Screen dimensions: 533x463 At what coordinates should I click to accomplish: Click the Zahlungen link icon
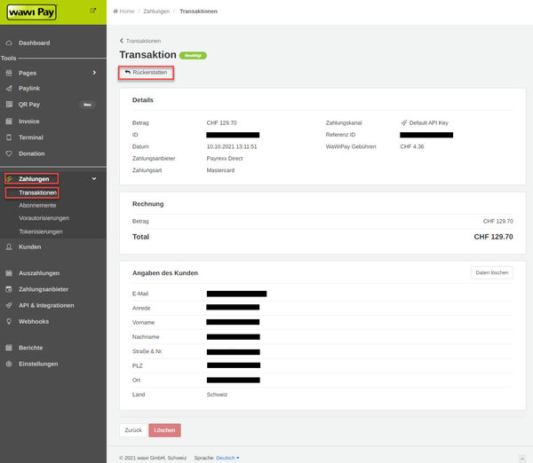click(x=10, y=179)
